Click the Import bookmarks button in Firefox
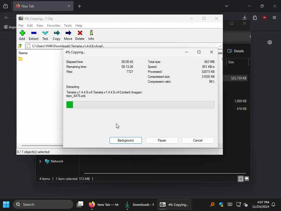 [10, 27]
